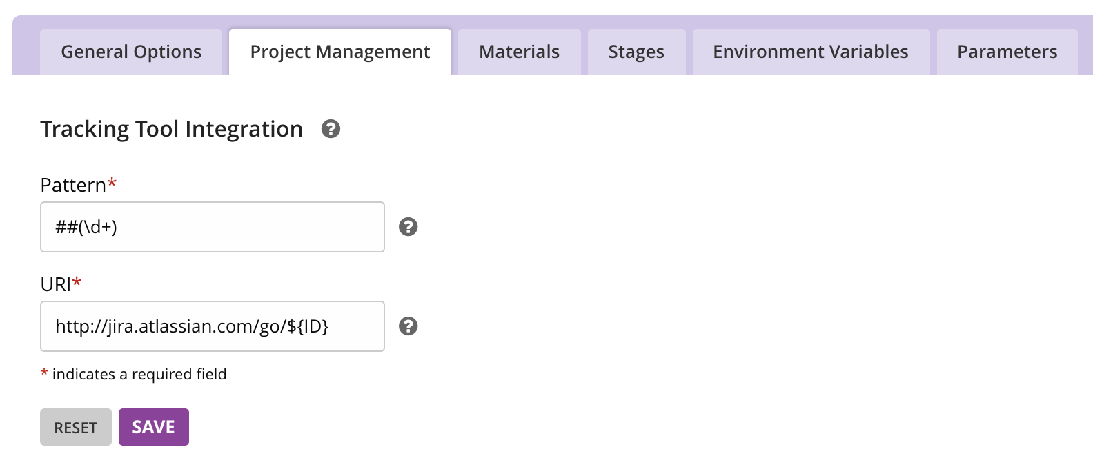Click the Pattern field label
This screenshot has width=1093, height=476.
[x=73, y=185]
